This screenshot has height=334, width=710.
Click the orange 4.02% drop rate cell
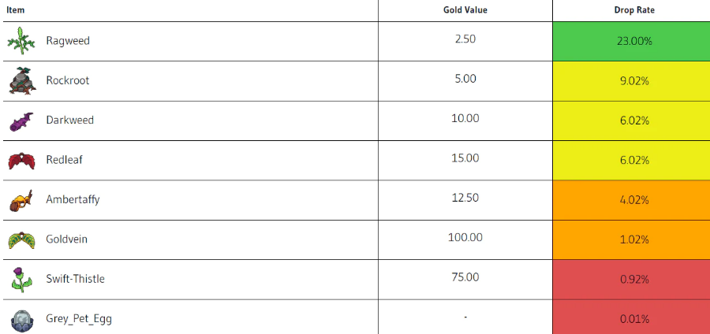[x=634, y=200]
